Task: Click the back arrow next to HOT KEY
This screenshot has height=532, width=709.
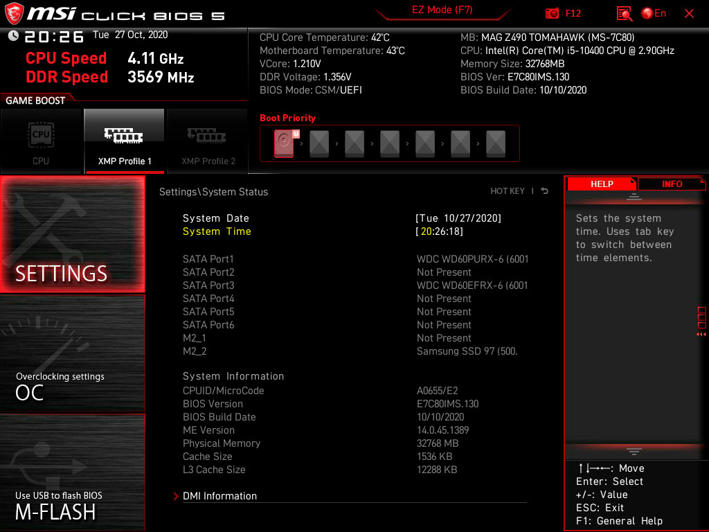Action: point(545,191)
